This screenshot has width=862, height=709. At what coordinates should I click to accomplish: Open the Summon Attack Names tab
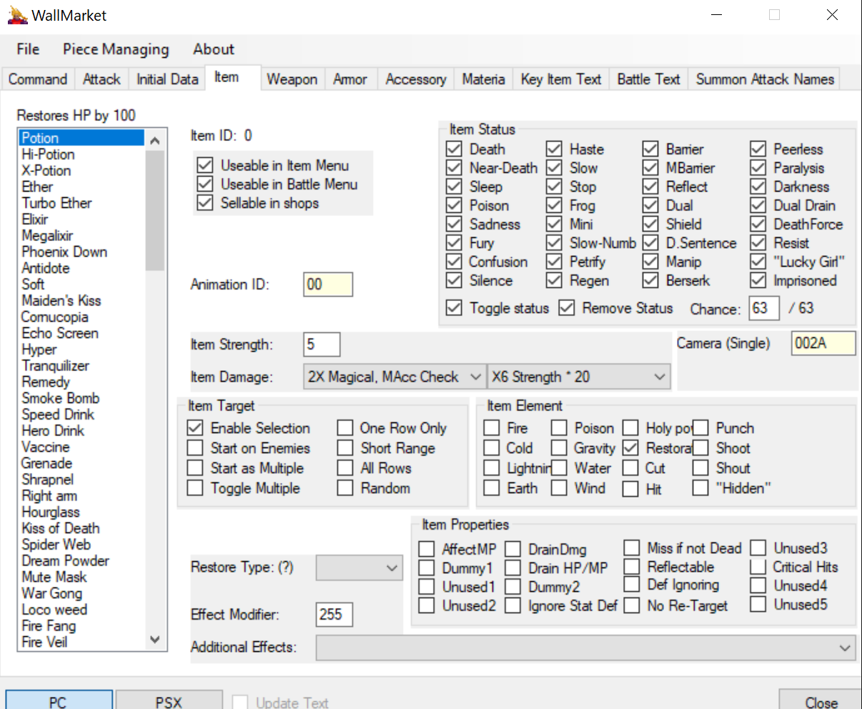pos(765,79)
